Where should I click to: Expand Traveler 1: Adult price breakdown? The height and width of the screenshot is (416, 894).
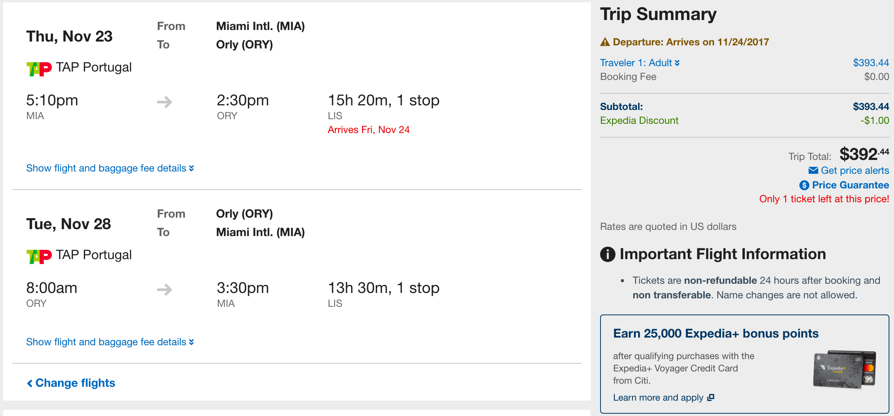tap(640, 63)
